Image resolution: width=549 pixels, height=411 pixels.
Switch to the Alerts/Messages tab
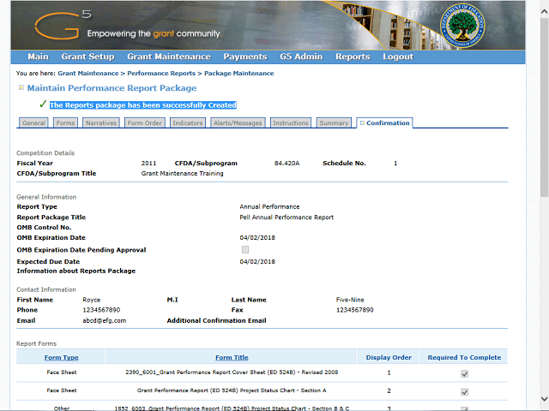point(238,123)
